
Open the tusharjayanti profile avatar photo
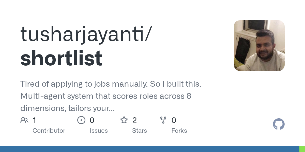tap(259, 46)
